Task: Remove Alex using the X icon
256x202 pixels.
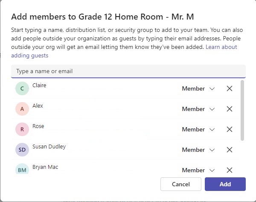Action: coord(230,109)
